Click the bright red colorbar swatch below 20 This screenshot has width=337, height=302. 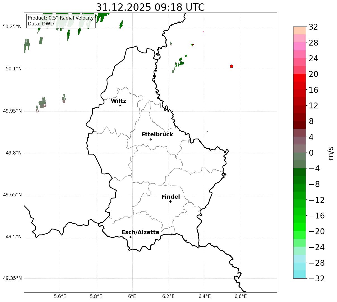(300, 78)
